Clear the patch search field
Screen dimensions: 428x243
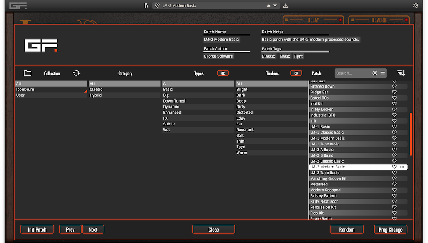(x=375, y=73)
